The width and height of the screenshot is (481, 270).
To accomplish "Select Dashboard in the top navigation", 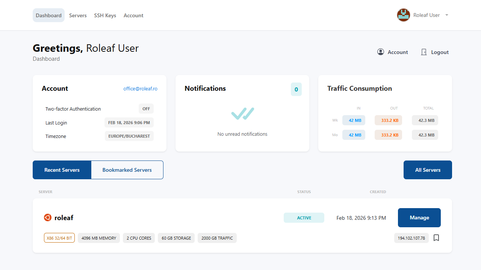I will (48, 15).
